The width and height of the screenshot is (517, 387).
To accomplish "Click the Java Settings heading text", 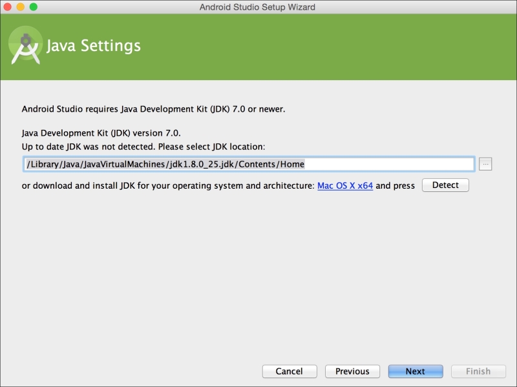I will [94, 45].
